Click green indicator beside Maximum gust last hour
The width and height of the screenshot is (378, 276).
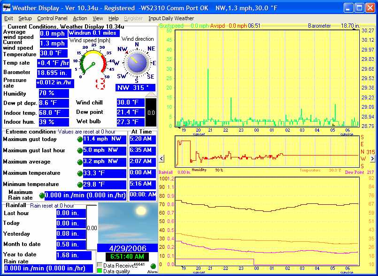click(x=80, y=150)
